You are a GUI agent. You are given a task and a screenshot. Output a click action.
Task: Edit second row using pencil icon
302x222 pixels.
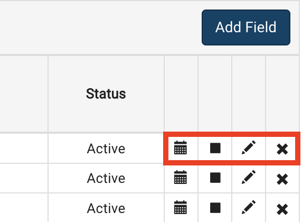tap(249, 177)
